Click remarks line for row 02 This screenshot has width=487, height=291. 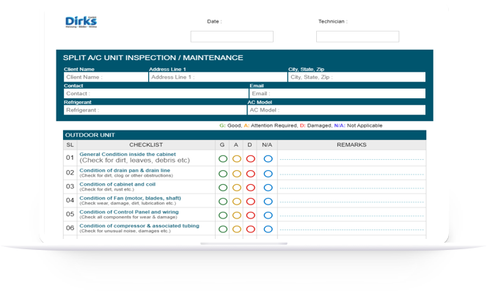(x=351, y=174)
